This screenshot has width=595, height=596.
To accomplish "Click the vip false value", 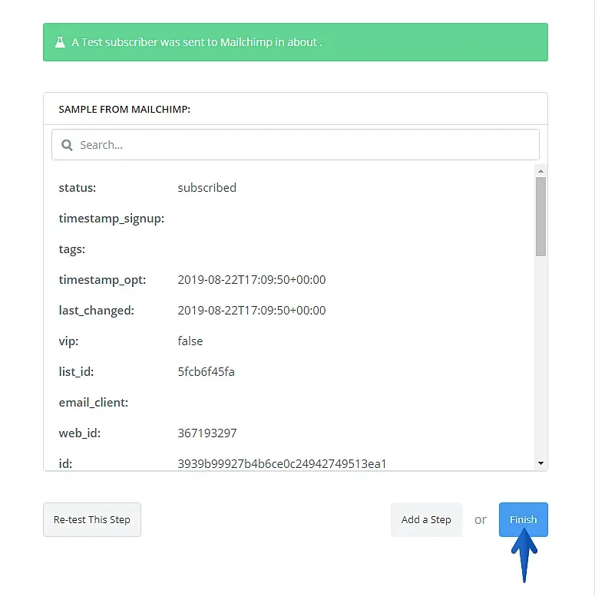I will [x=190, y=341].
